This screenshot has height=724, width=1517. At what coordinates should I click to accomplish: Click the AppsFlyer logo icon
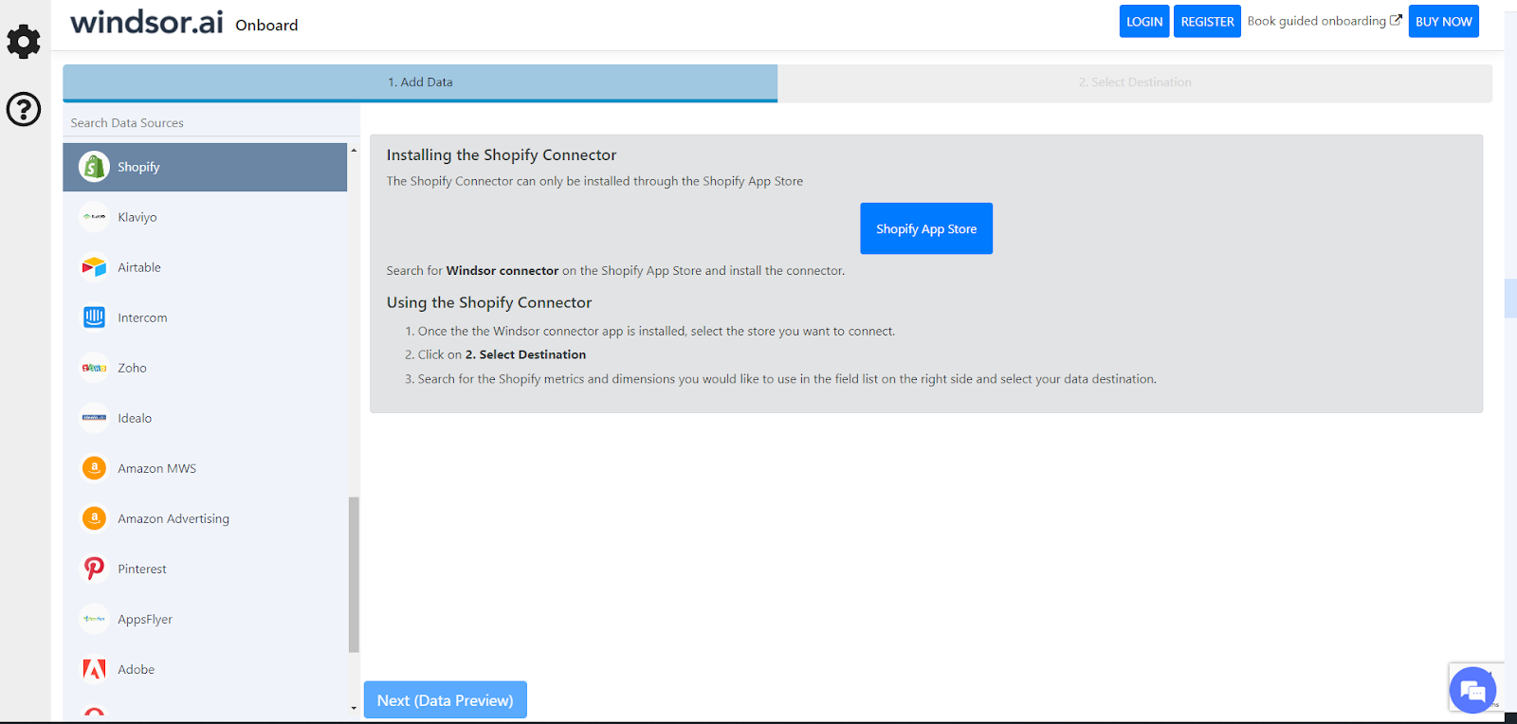(94, 619)
